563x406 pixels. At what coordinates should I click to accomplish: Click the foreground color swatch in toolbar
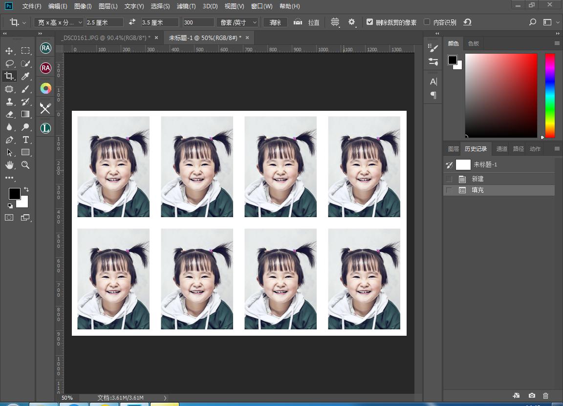[14, 193]
